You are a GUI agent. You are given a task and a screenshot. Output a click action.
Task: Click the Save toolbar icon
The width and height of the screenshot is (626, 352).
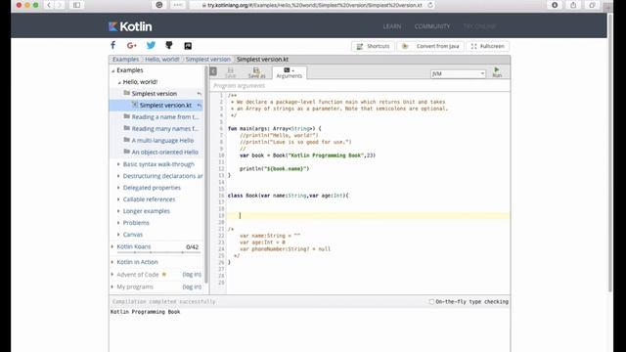point(231,72)
